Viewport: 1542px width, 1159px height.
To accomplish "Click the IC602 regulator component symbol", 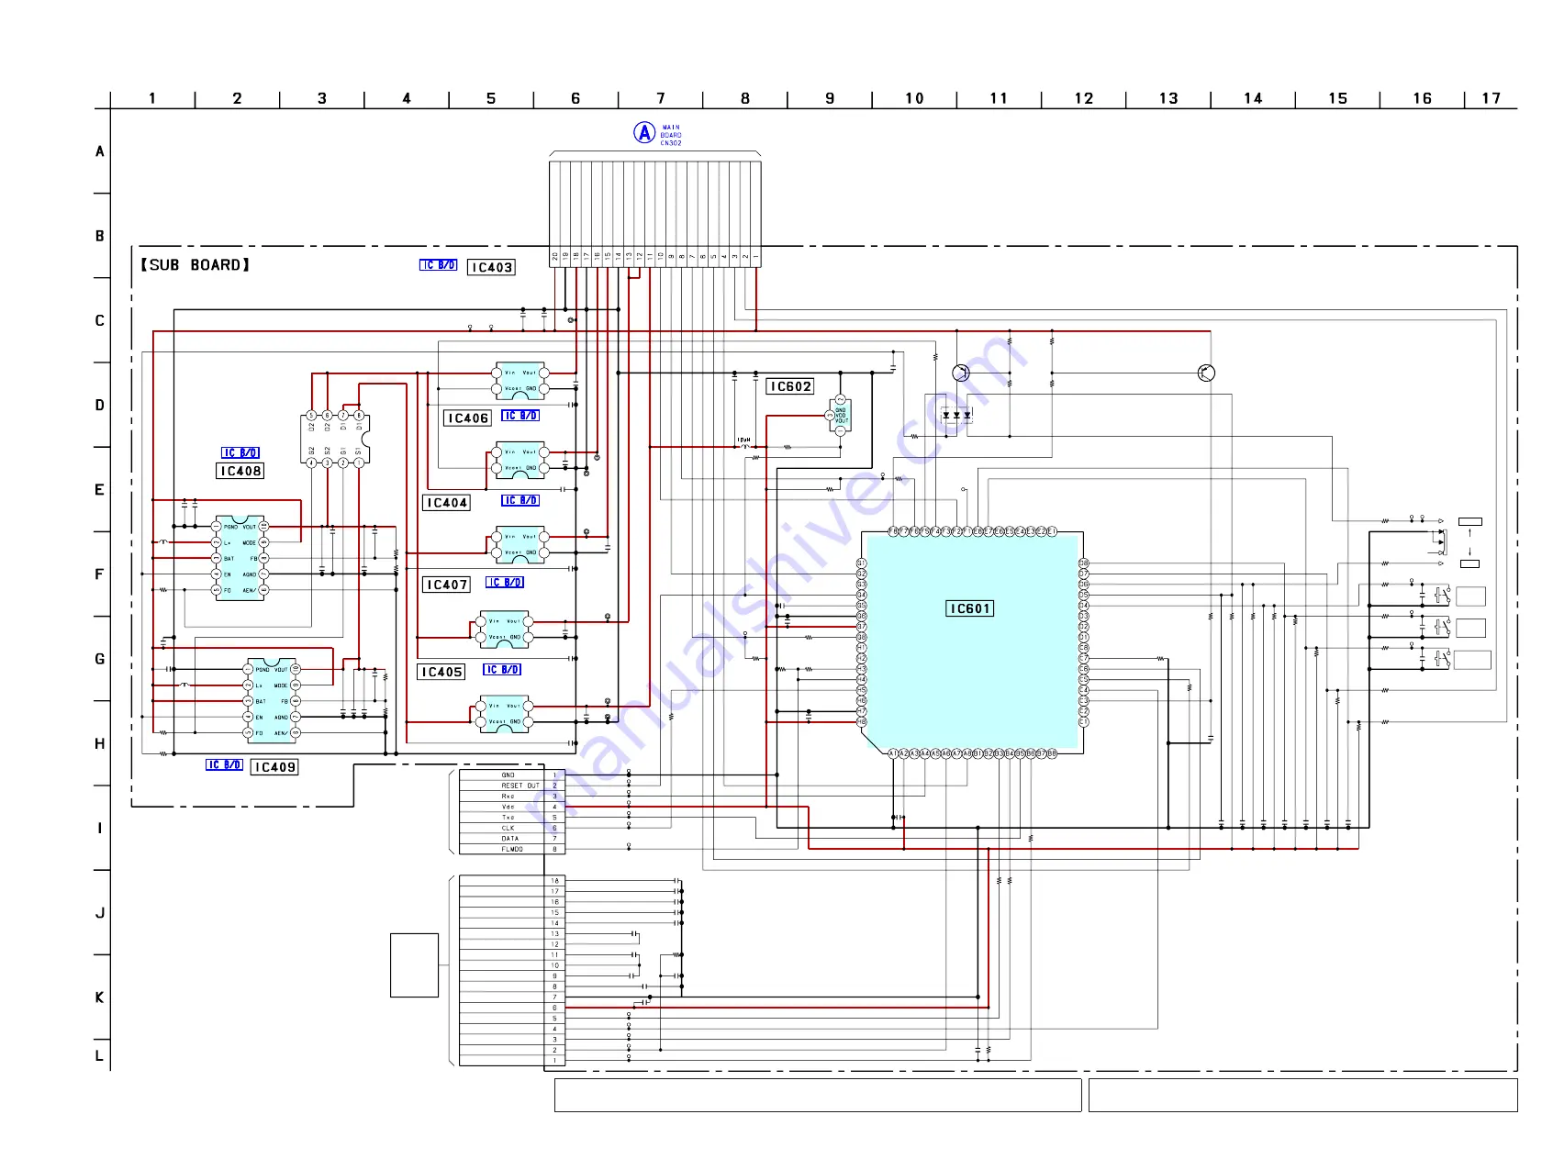I will click(x=840, y=415).
